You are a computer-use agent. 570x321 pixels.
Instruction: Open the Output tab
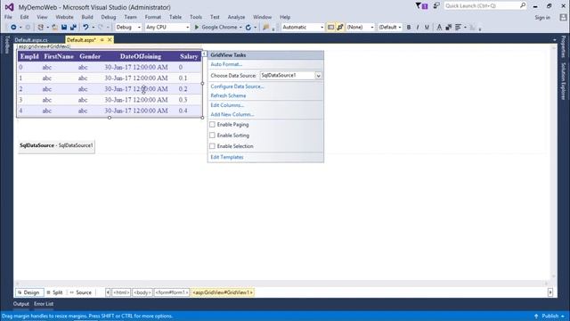click(x=21, y=304)
